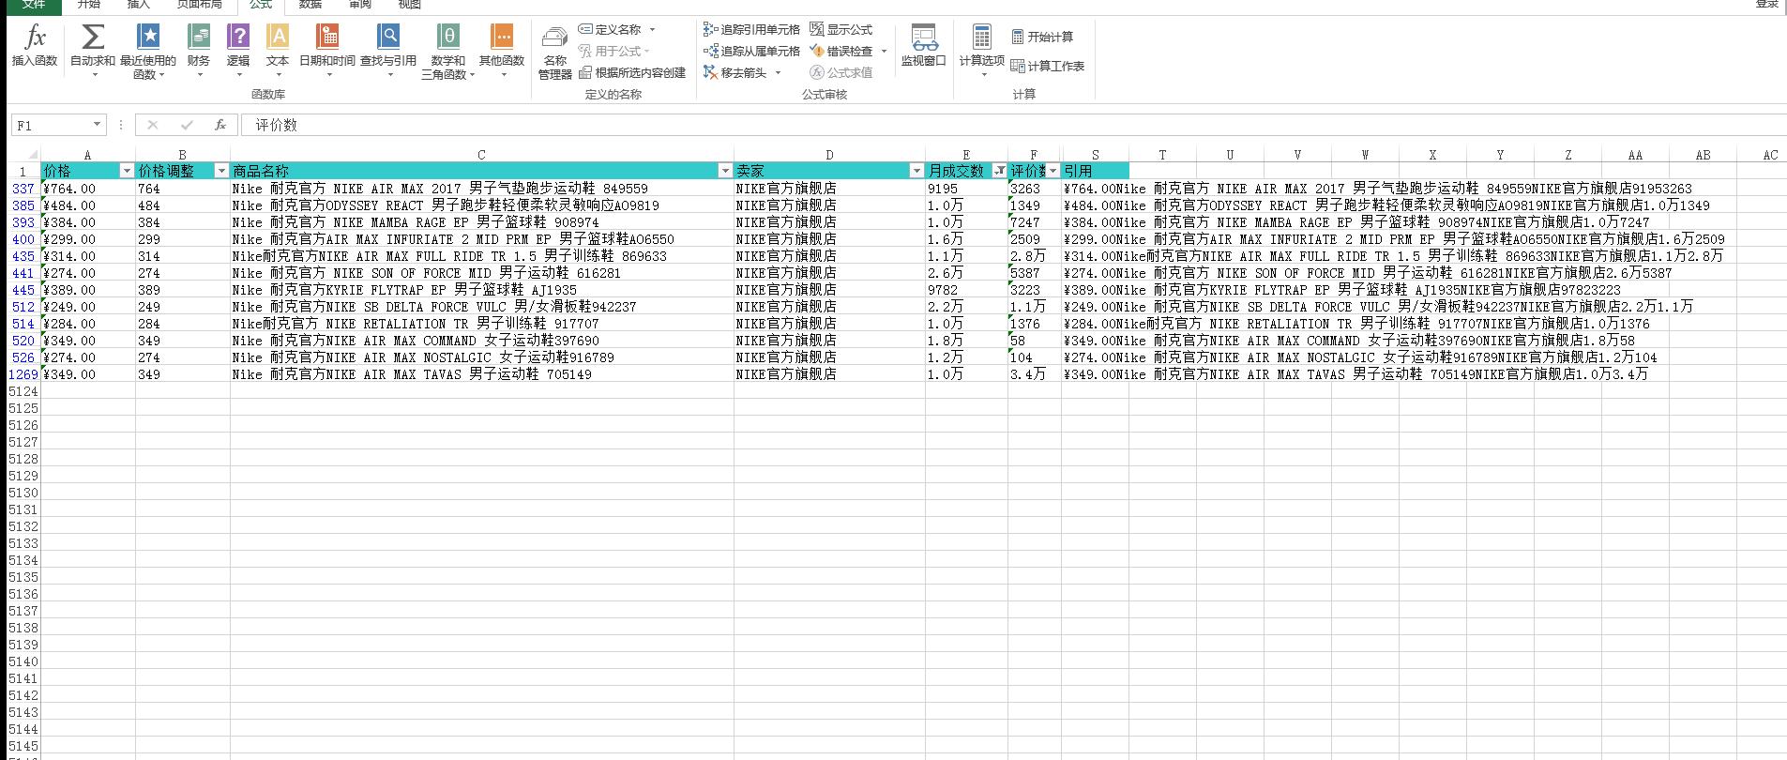Switch to the Page Layout (页面布局) tab
This screenshot has height=760, width=1787.
coord(200,5)
